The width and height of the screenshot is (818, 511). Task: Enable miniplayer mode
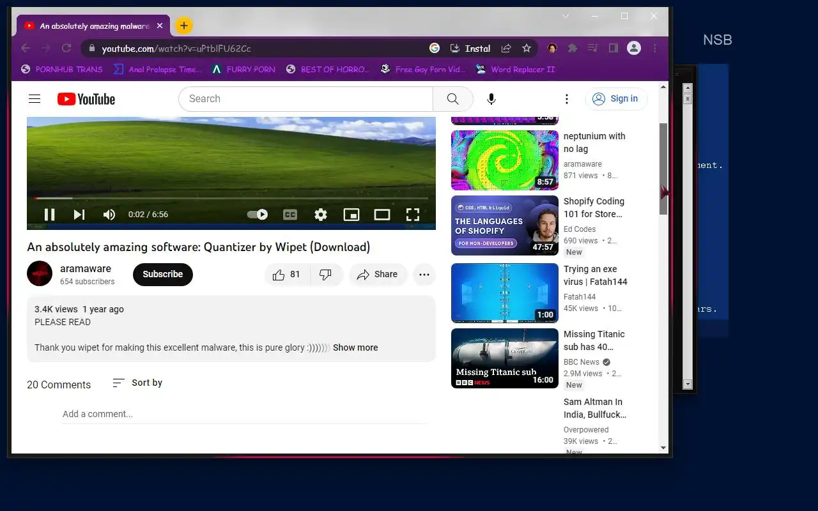351,215
